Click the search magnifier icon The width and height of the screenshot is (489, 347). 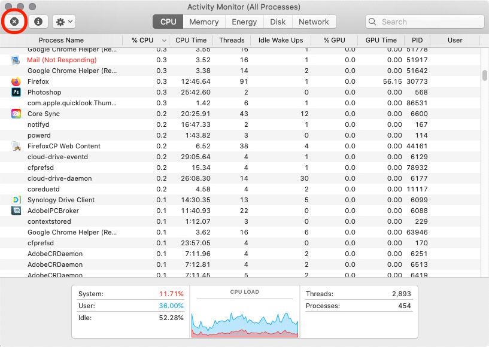click(x=372, y=22)
